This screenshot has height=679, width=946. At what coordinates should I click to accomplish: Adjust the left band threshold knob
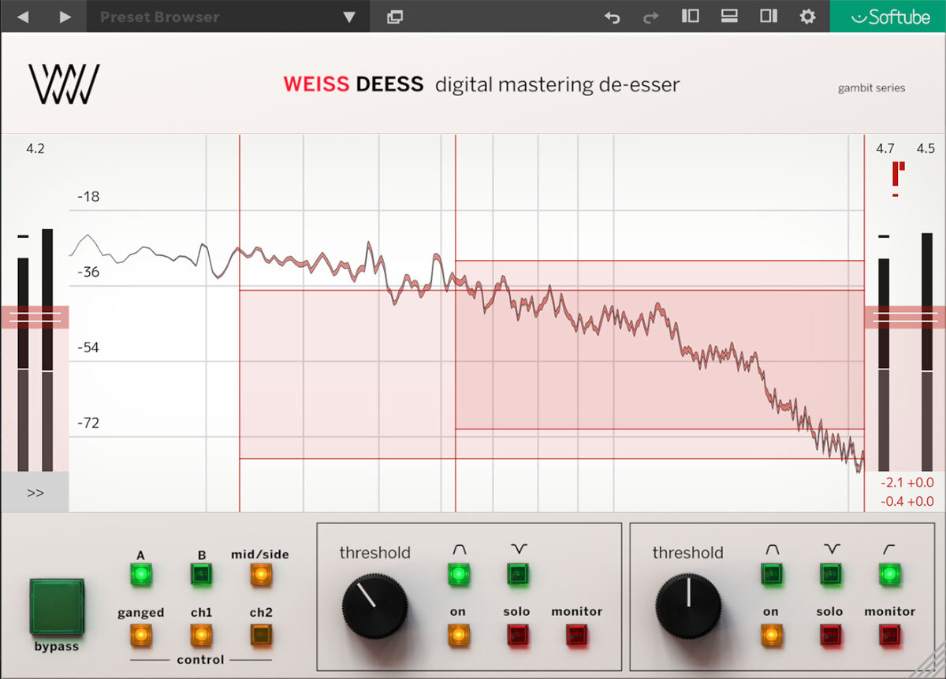pyautogui.click(x=374, y=606)
